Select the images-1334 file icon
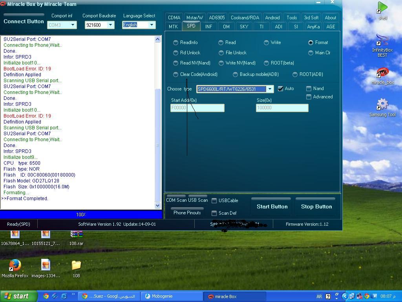Screen dimensions: 402x302 pos(46,268)
